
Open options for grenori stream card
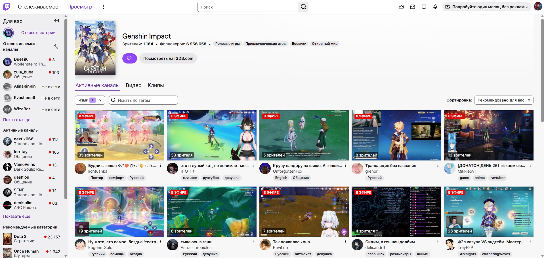click(438, 165)
